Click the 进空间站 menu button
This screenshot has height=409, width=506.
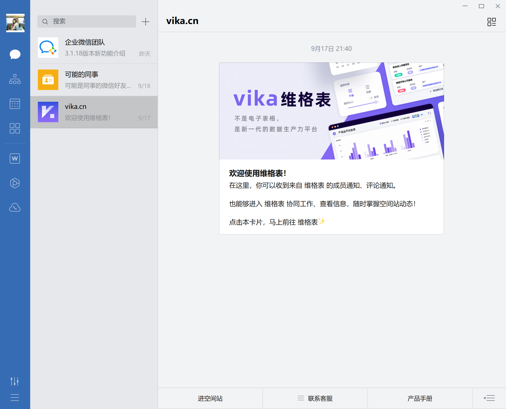tap(210, 398)
